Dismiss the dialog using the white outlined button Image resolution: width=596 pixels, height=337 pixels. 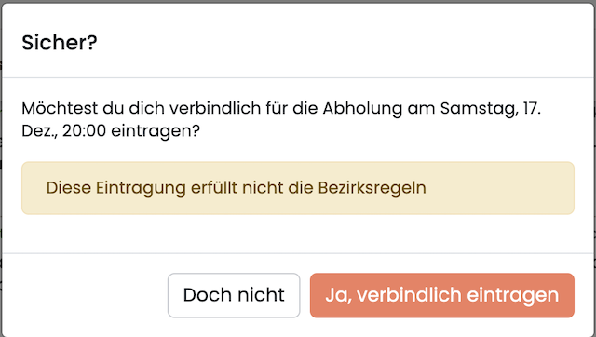(234, 295)
